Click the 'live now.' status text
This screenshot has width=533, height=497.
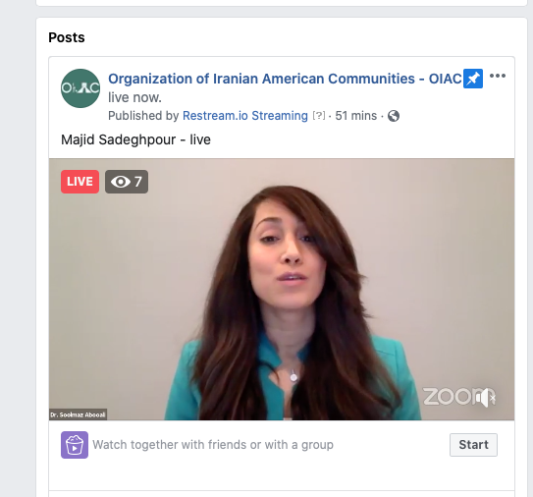click(x=134, y=97)
